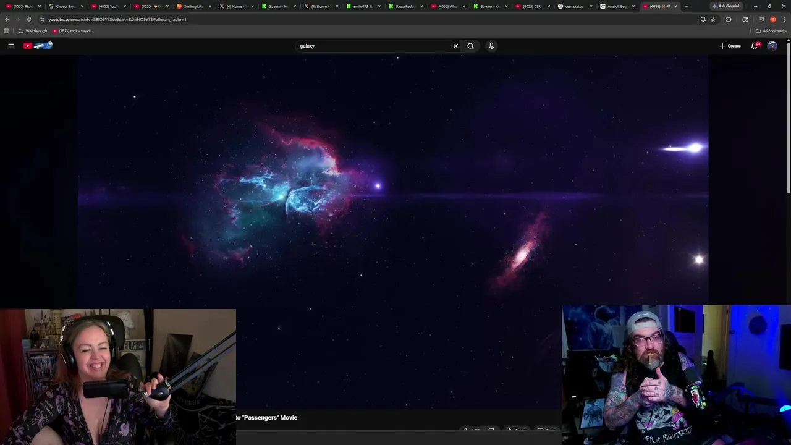Go back with browser back arrow
The image size is (791, 445).
[7, 19]
